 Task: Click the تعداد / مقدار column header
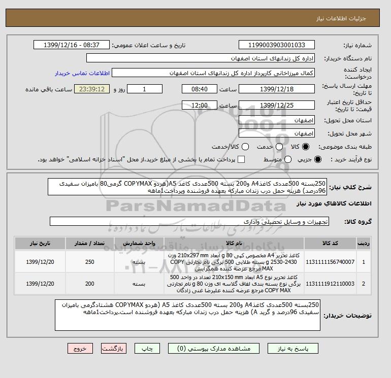89,243
